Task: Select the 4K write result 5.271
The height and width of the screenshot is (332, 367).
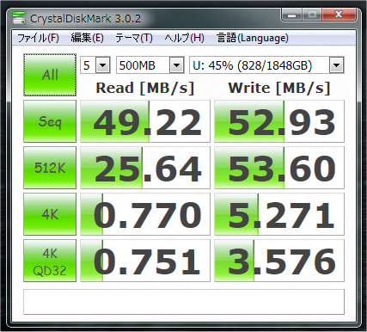Action: [x=279, y=214]
